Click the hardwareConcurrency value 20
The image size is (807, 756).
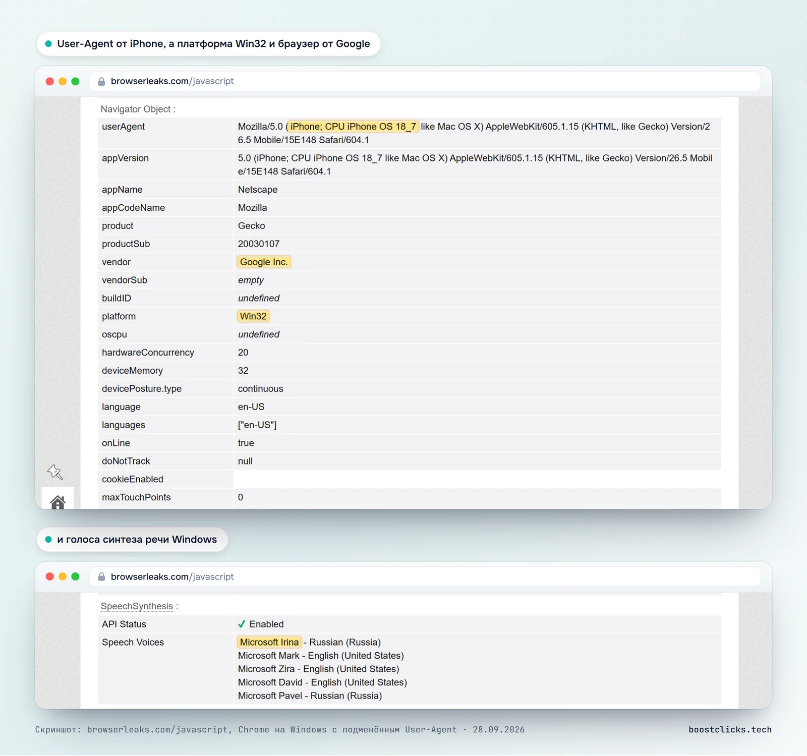[x=243, y=353]
